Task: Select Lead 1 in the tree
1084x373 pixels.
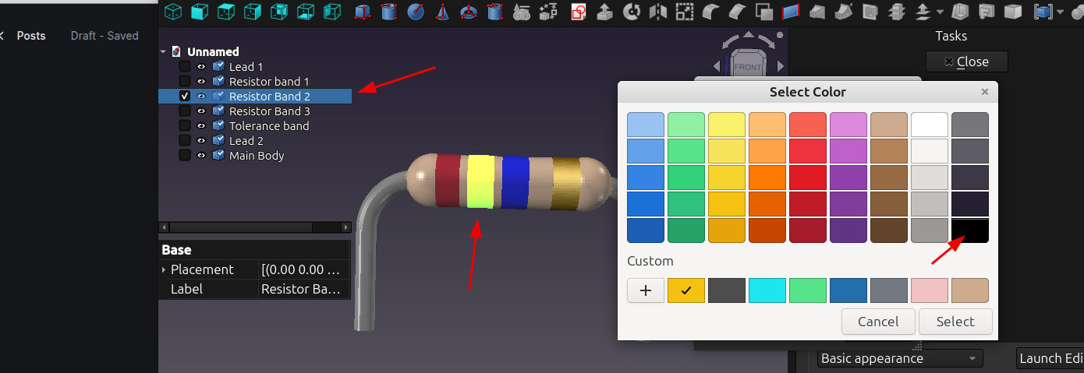Action: point(246,67)
